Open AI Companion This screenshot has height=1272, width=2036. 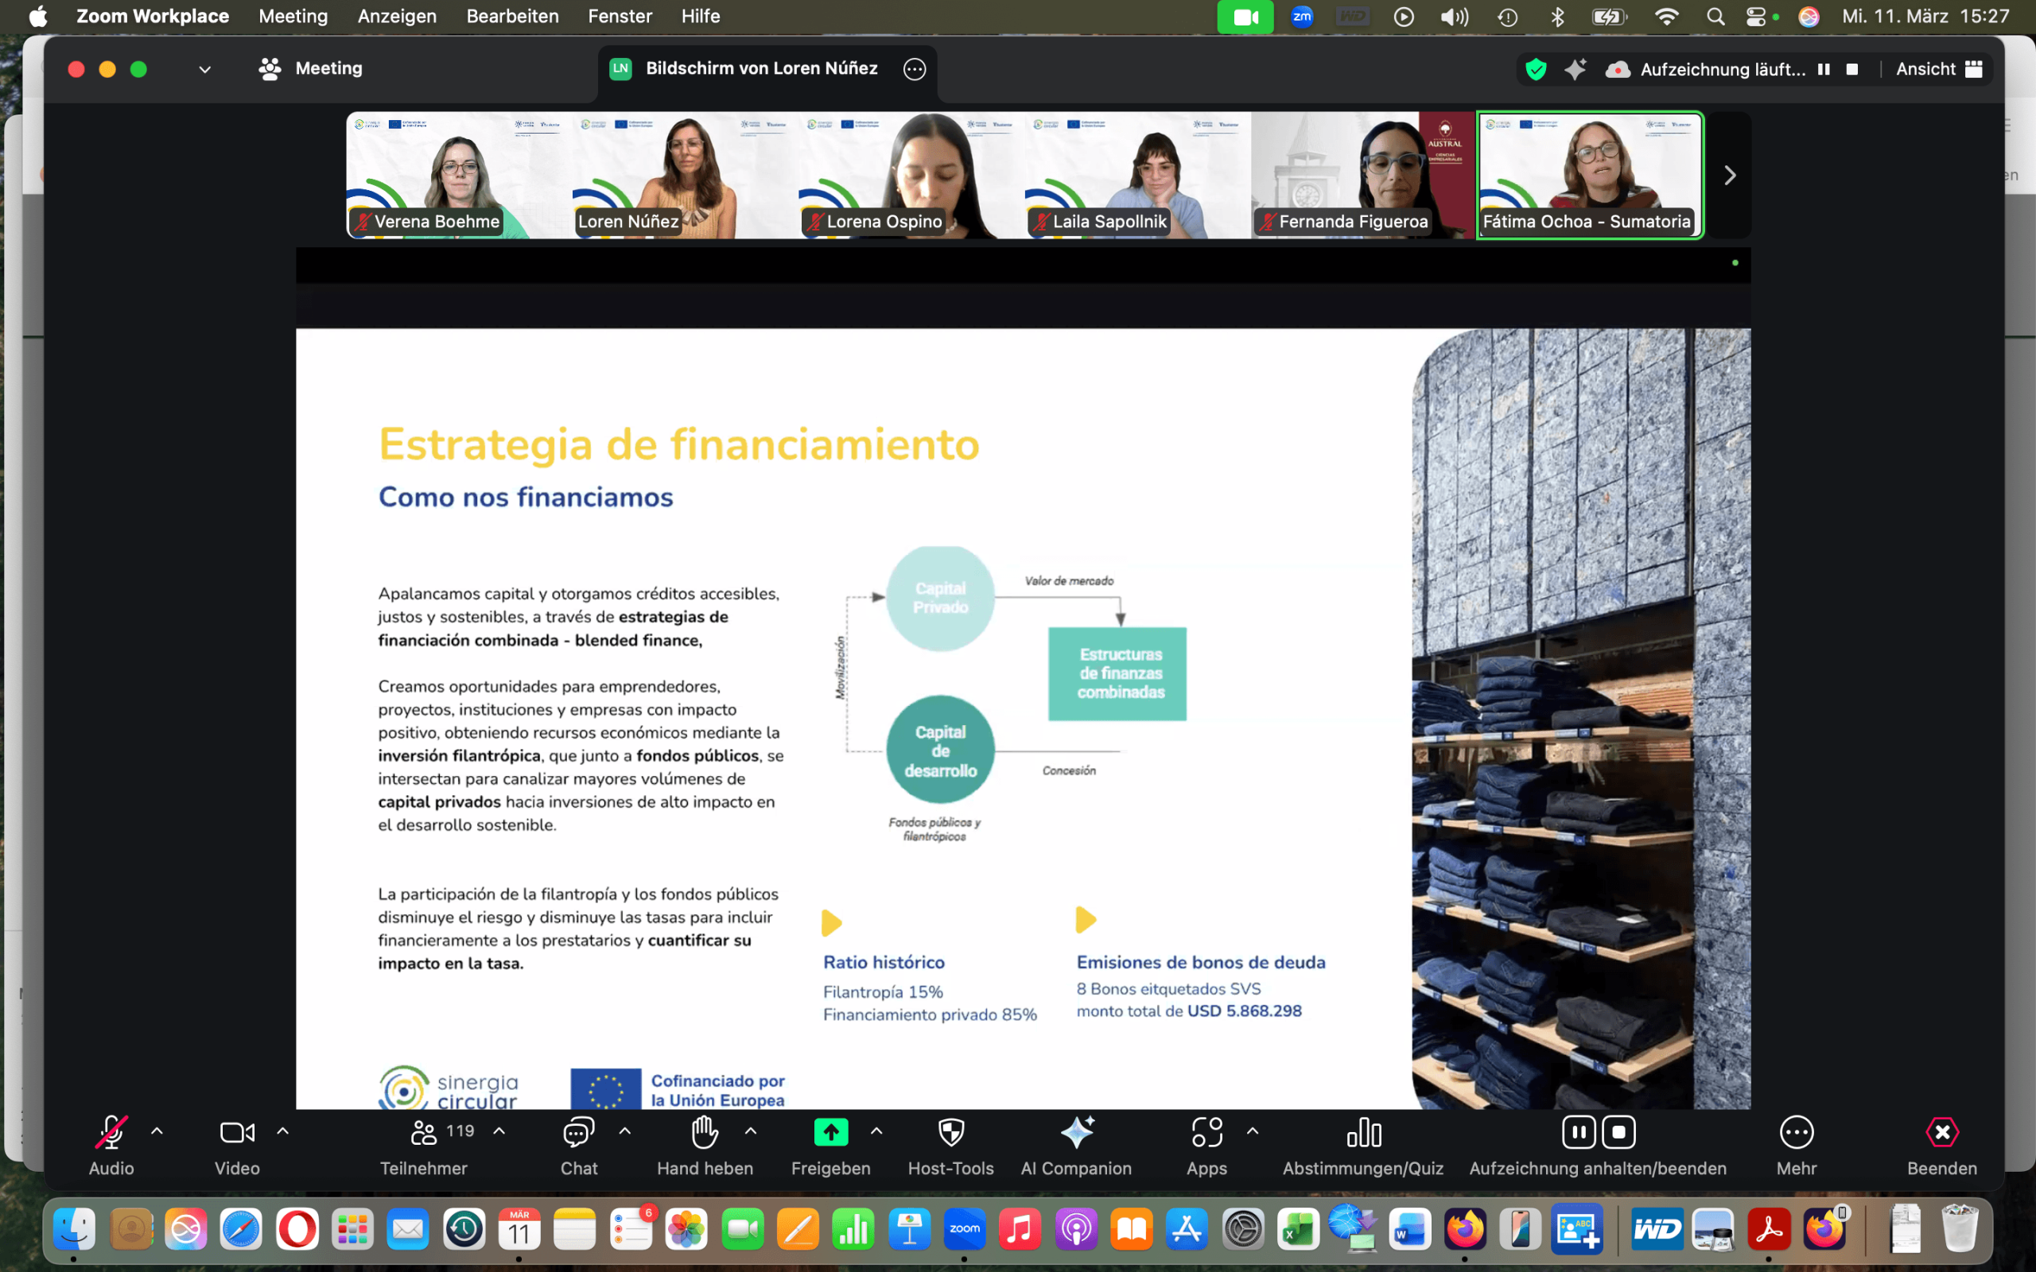pos(1076,1133)
